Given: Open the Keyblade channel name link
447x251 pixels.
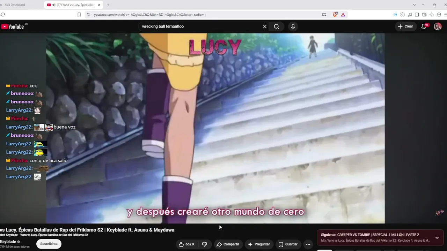Looking at the screenshot, I should point(8,242).
